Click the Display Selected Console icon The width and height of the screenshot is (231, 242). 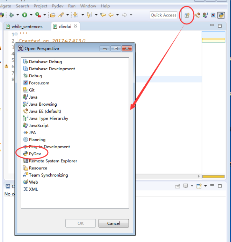tap(186, 186)
